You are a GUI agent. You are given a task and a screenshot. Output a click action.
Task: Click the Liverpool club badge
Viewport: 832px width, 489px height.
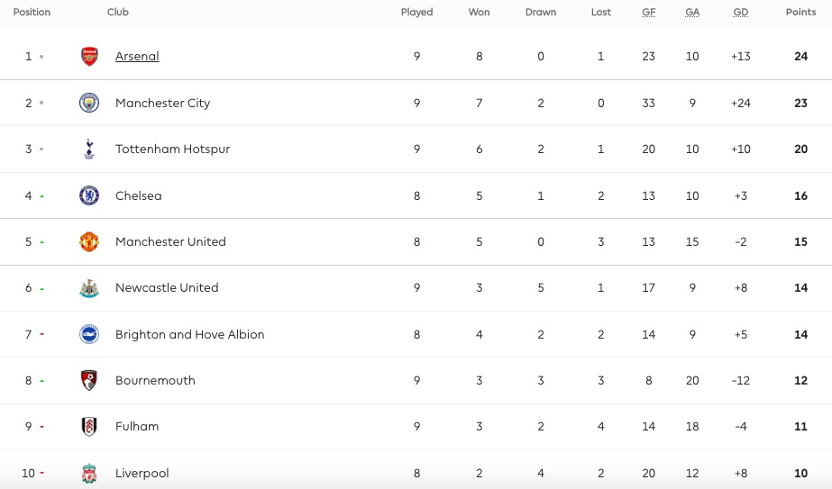[88, 473]
